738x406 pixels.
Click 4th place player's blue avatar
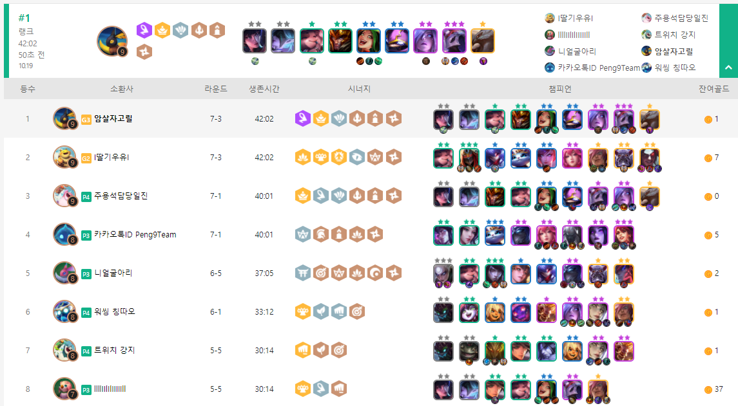point(64,234)
